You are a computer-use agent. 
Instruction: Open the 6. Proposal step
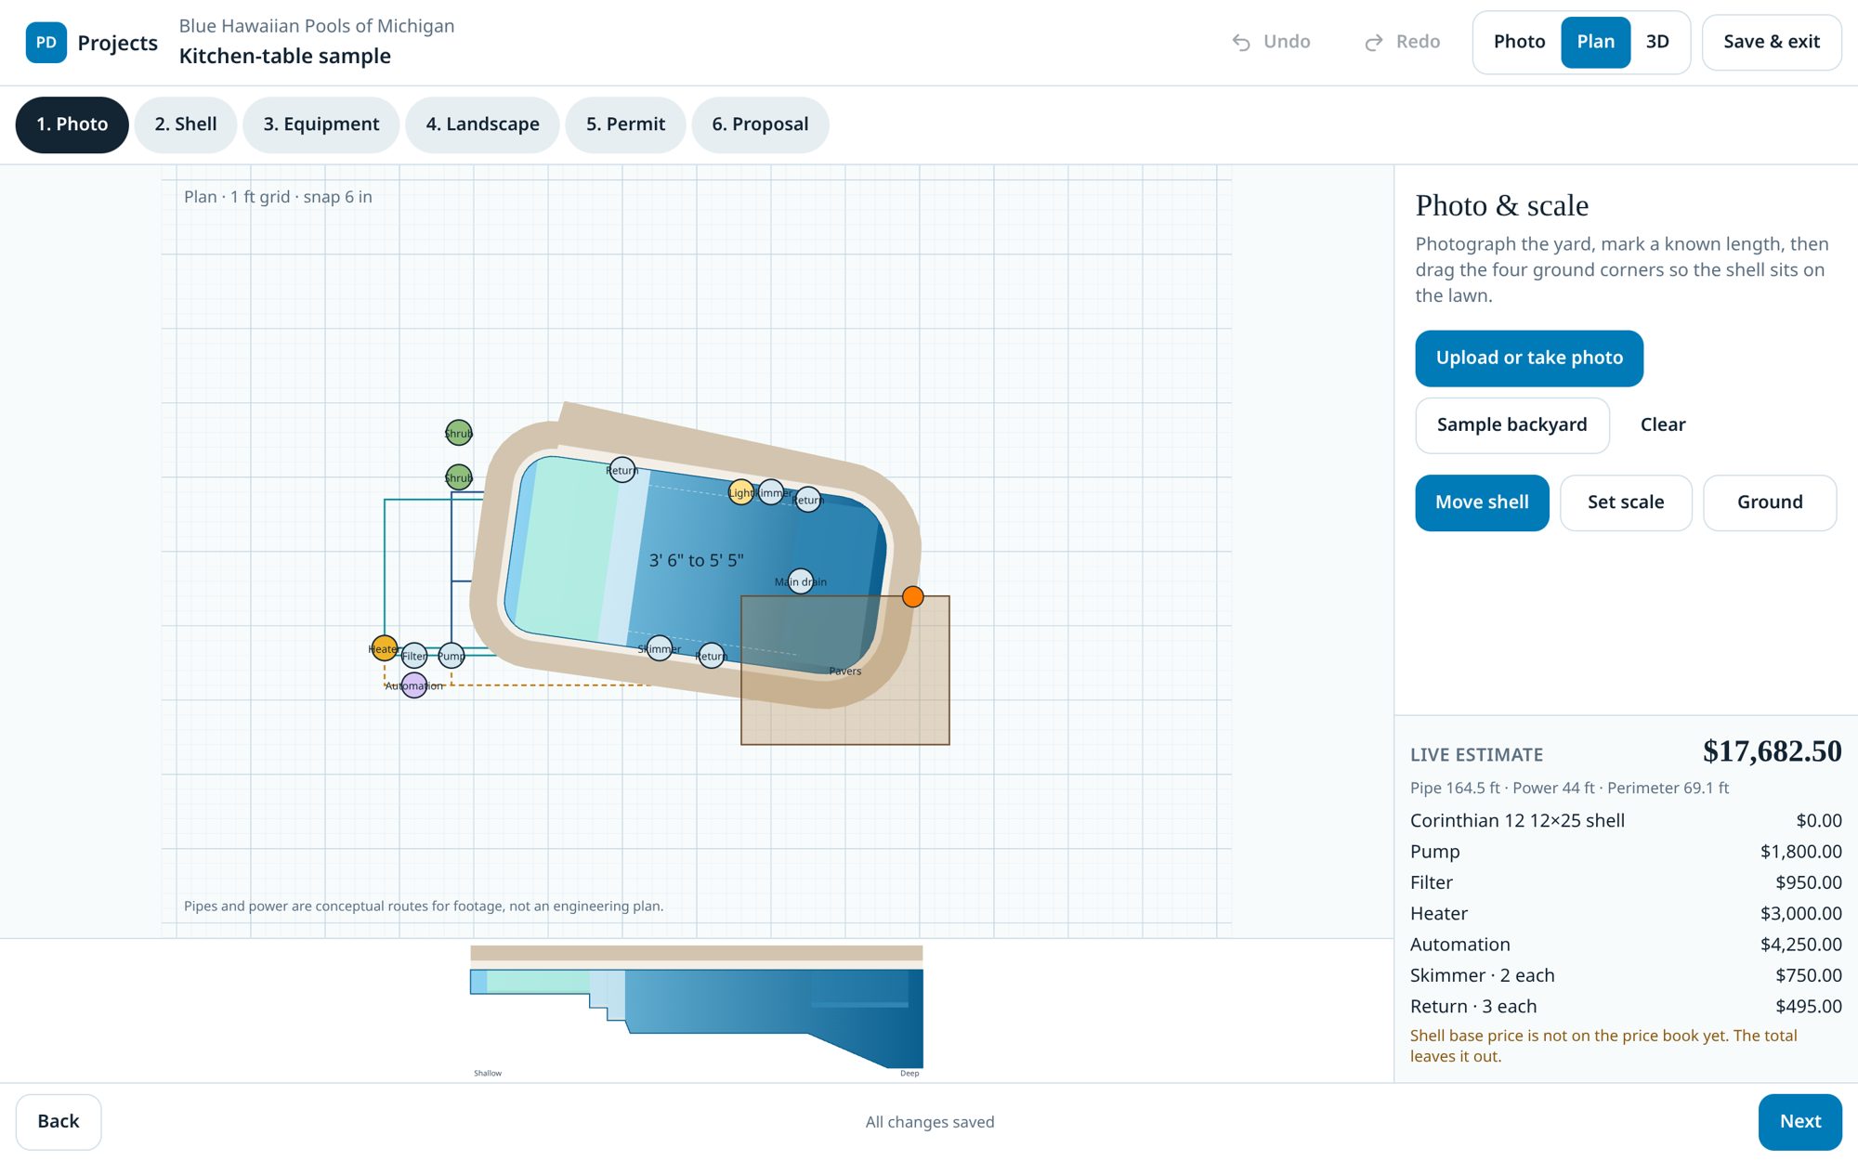760,124
